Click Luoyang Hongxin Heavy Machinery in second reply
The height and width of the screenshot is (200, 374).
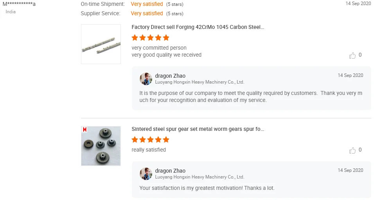click(200, 177)
